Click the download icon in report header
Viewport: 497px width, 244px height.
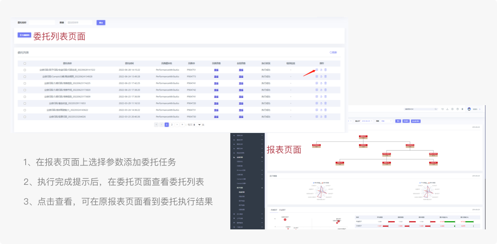[x=447, y=109]
